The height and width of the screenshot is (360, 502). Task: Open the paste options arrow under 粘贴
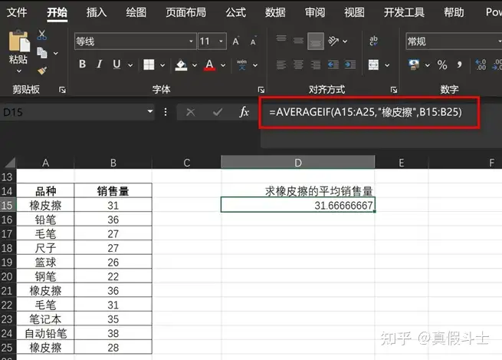(x=19, y=71)
